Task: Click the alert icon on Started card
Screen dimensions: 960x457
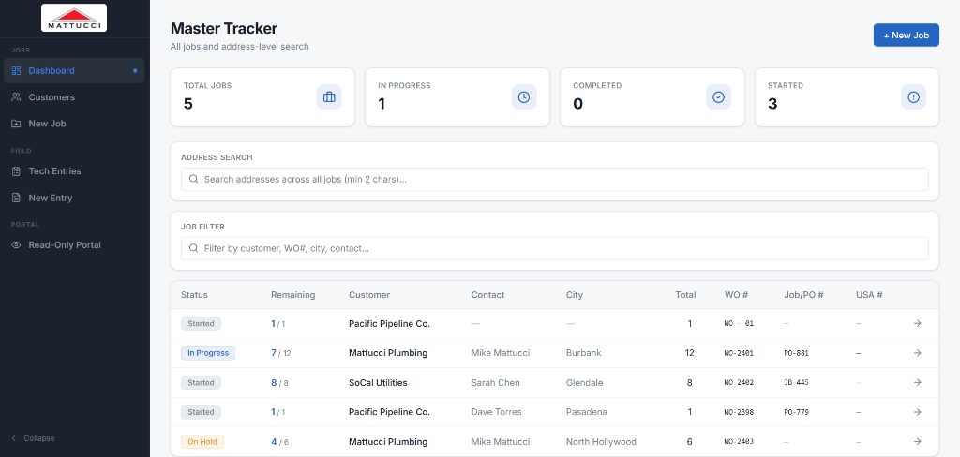Action: pyautogui.click(x=913, y=97)
